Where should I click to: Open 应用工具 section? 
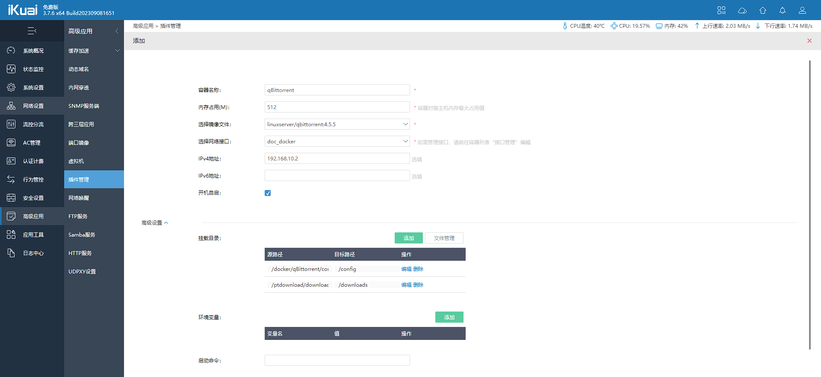[32, 235]
